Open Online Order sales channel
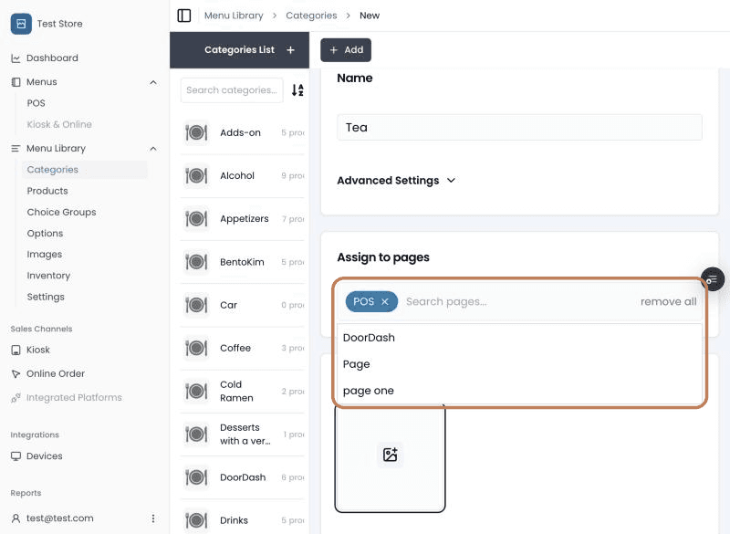 click(56, 373)
